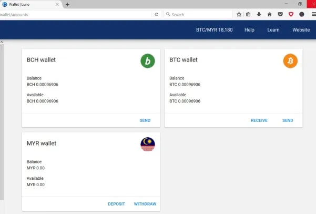Click RECEIVE in the BTC wallet
Screen dimensions: 316x214
[x=259, y=120]
